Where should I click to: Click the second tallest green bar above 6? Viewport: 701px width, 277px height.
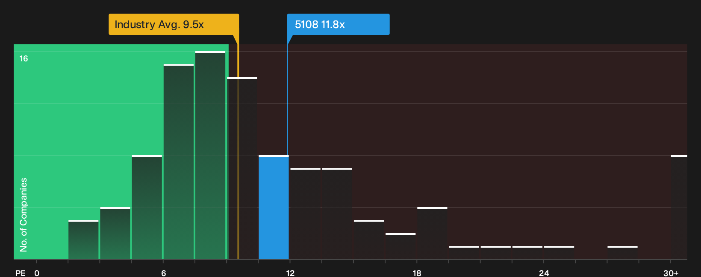[179, 162]
